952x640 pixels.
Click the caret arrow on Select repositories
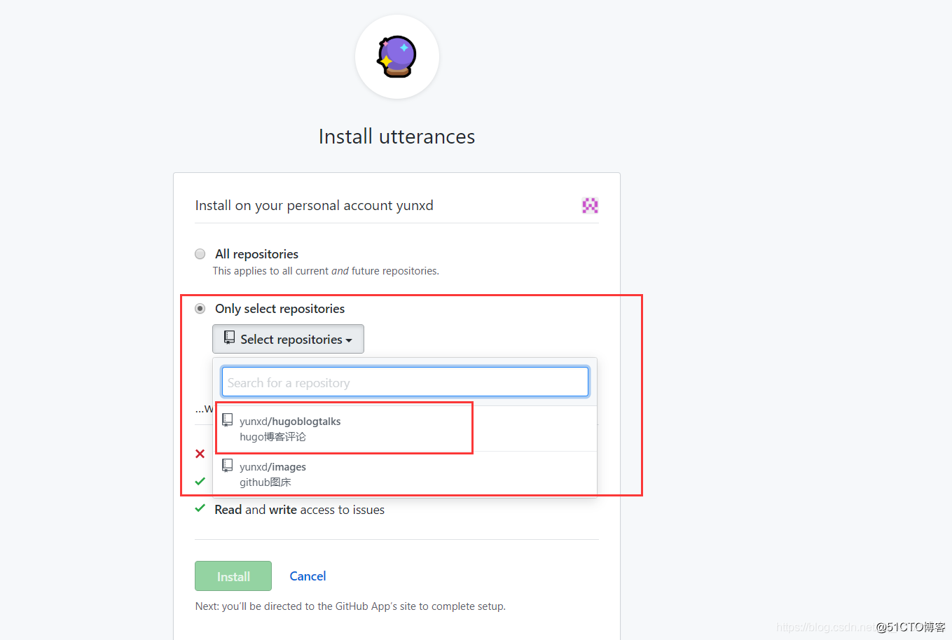coord(349,340)
